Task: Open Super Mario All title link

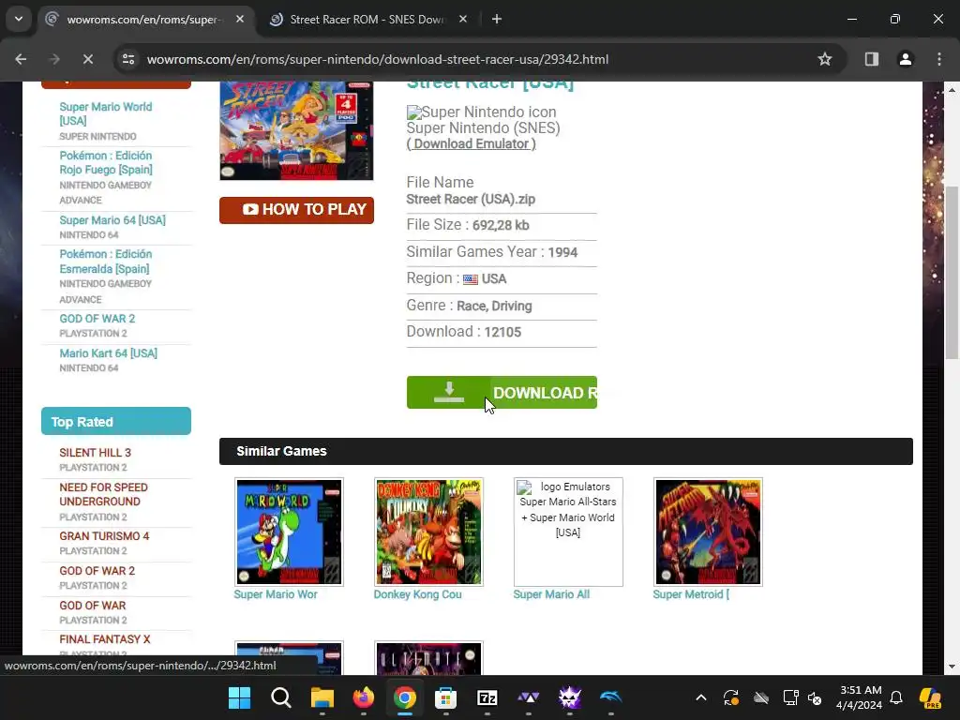Action: click(x=551, y=594)
